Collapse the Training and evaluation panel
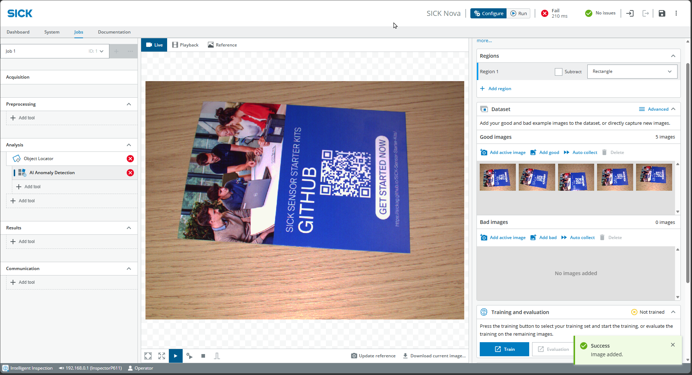The width and height of the screenshot is (692, 375). pyautogui.click(x=673, y=312)
